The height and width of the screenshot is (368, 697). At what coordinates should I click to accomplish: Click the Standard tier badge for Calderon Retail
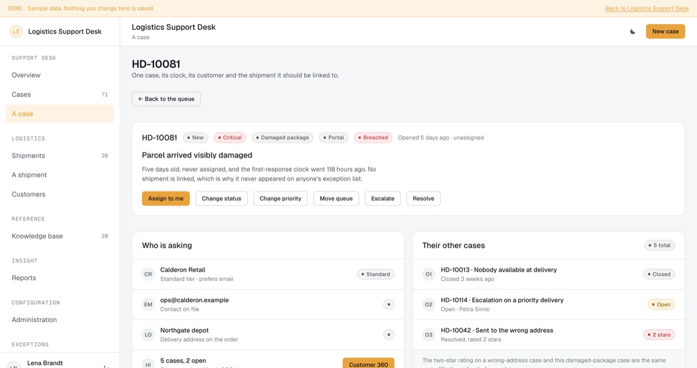(x=376, y=274)
